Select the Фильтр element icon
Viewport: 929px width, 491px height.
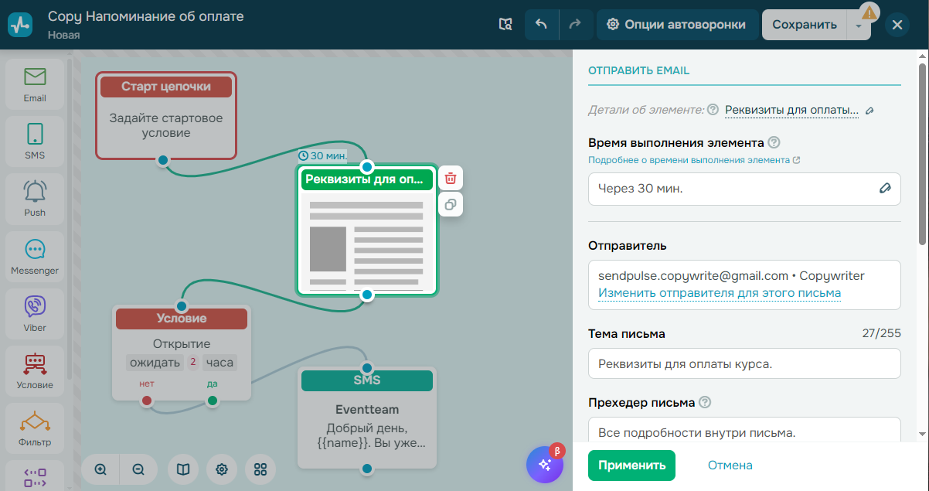pyautogui.click(x=34, y=428)
